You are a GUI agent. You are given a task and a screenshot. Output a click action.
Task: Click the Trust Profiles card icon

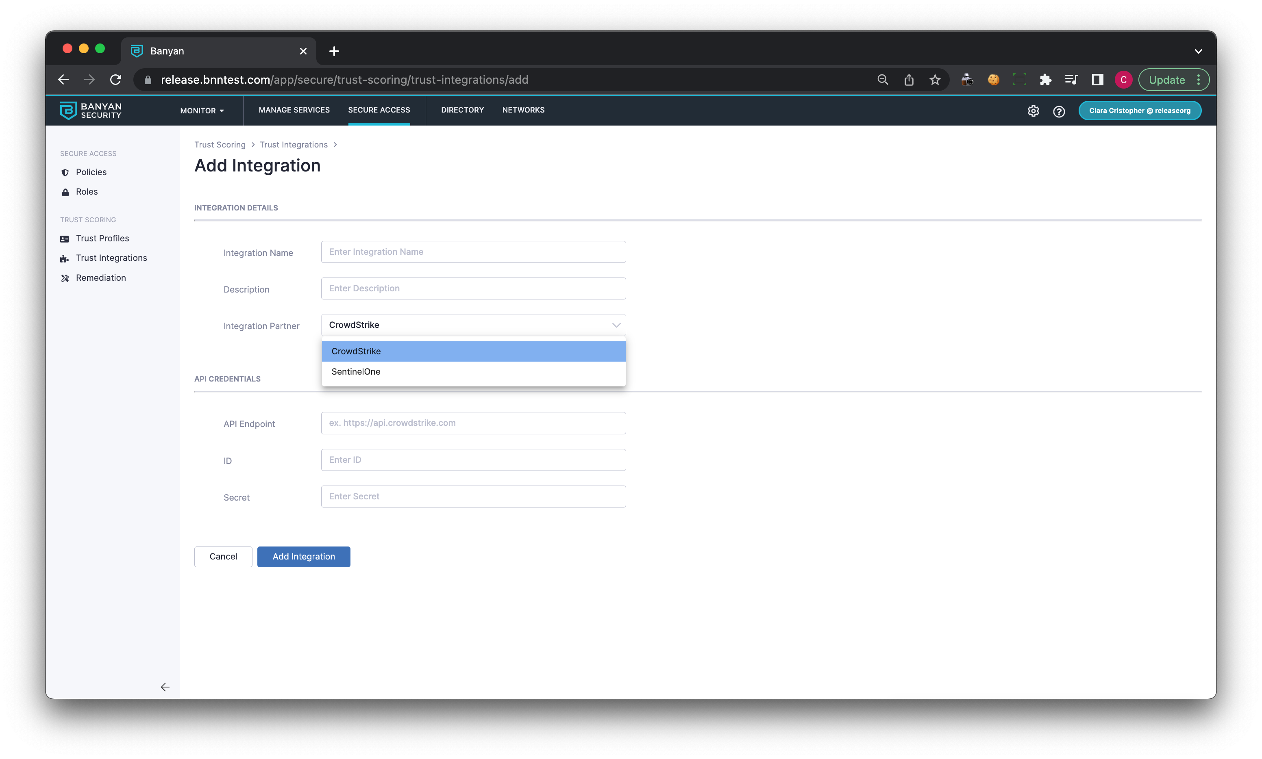(x=65, y=239)
